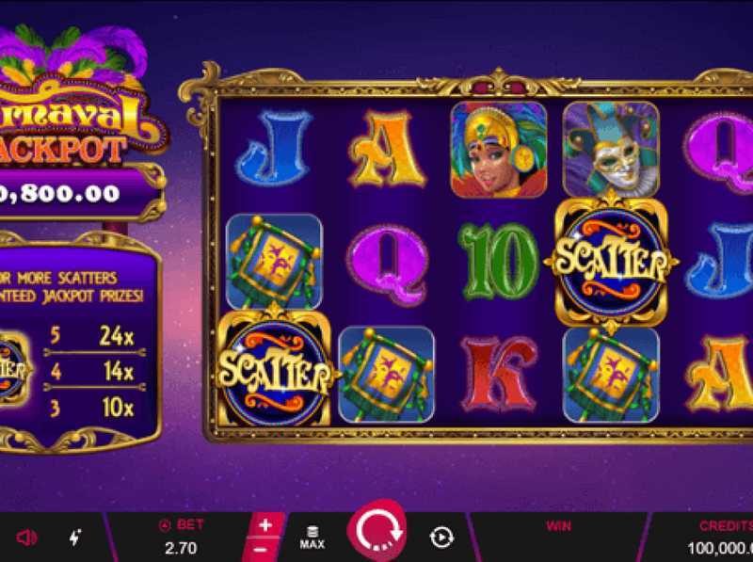Toggle quick spin lightning bolt
This screenshot has height=562, width=753.
pyautogui.click(x=75, y=538)
